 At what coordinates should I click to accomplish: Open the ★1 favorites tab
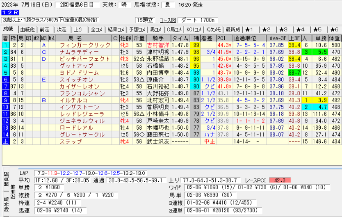pos(249,30)
